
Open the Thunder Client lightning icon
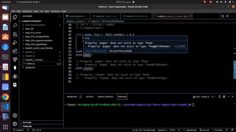click(15, 77)
